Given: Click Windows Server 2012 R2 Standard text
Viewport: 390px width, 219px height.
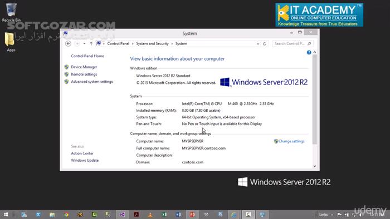Looking at the screenshot, I should [x=163, y=76].
